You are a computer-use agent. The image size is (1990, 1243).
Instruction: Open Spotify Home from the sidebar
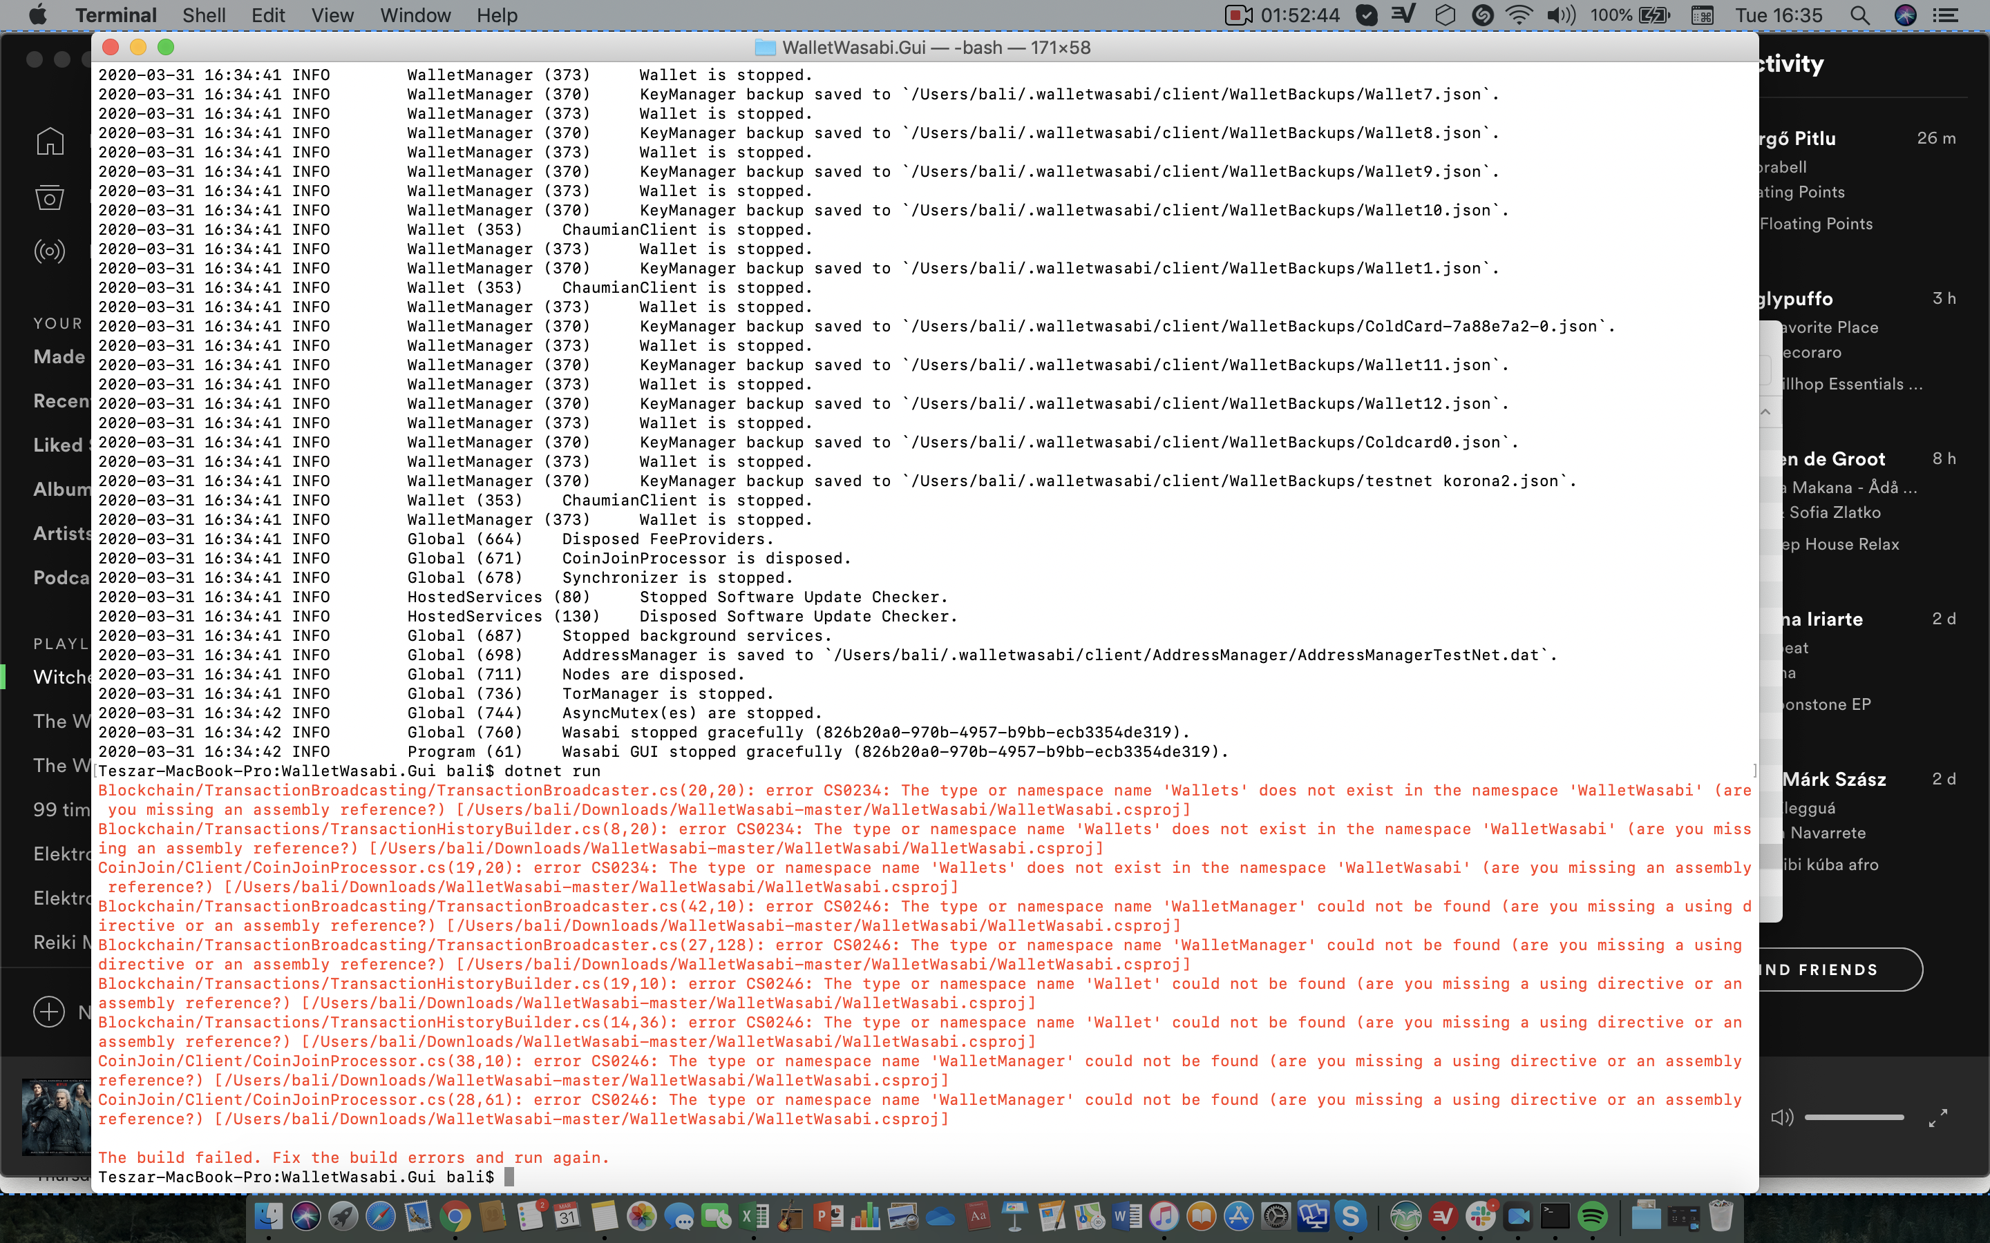[49, 142]
